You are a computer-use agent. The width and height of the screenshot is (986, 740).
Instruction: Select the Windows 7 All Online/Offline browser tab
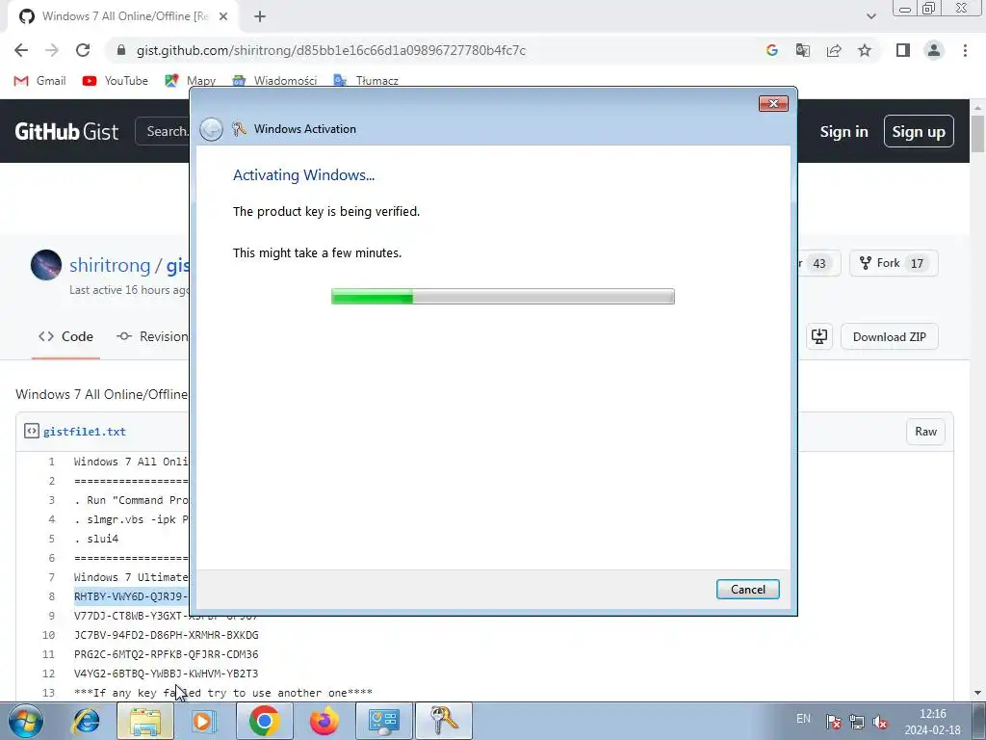pos(123,17)
